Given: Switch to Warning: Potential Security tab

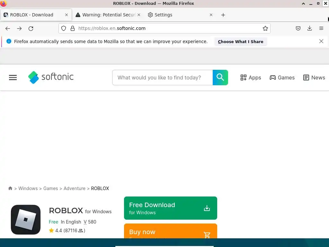Looking at the screenshot, I should (108, 15).
